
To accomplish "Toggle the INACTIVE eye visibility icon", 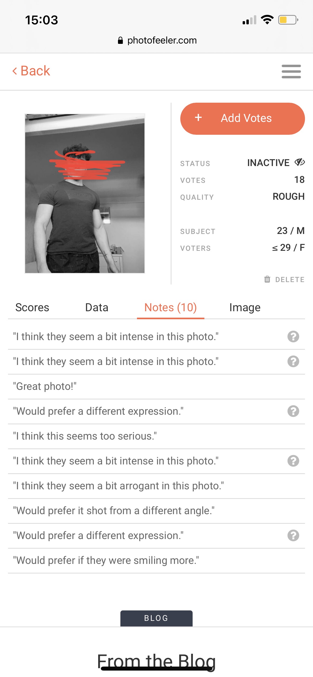I will (x=300, y=162).
